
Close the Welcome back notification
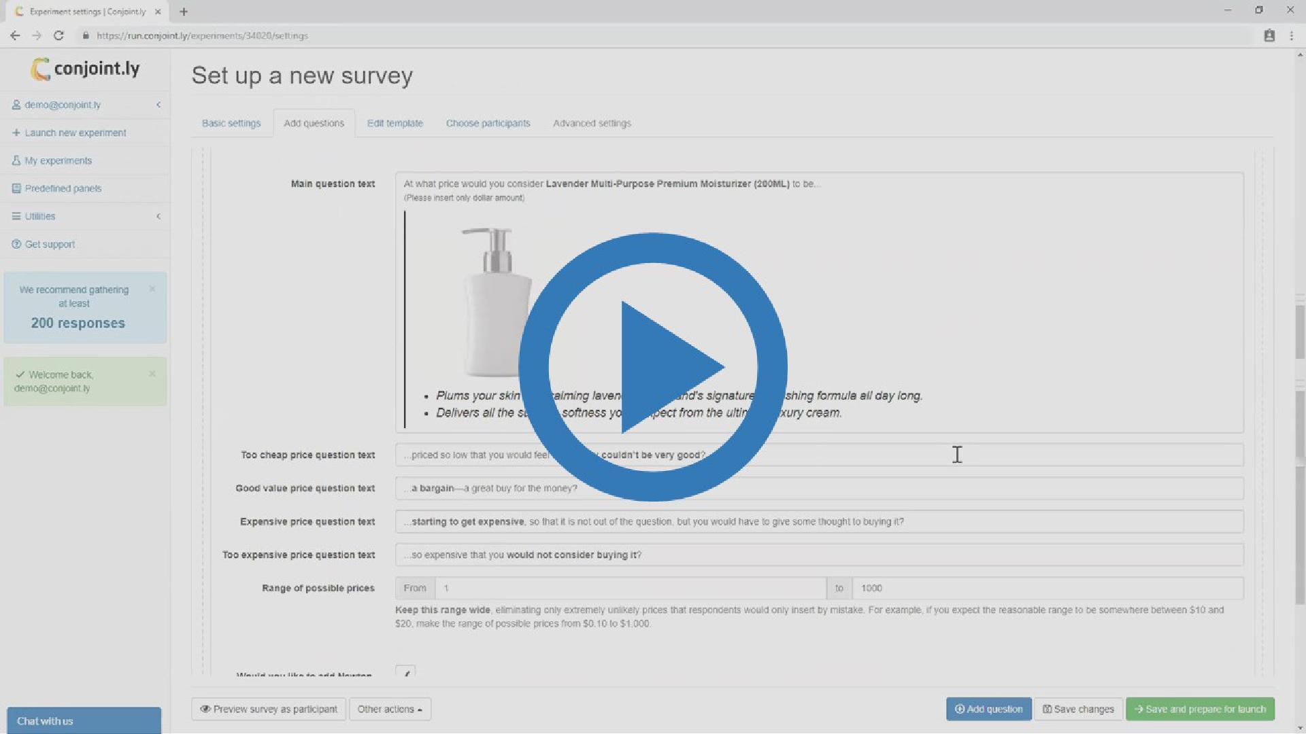tap(152, 374)
